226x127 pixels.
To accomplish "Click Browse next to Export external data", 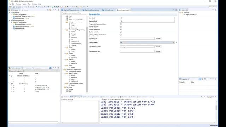I will click(158, 47).
